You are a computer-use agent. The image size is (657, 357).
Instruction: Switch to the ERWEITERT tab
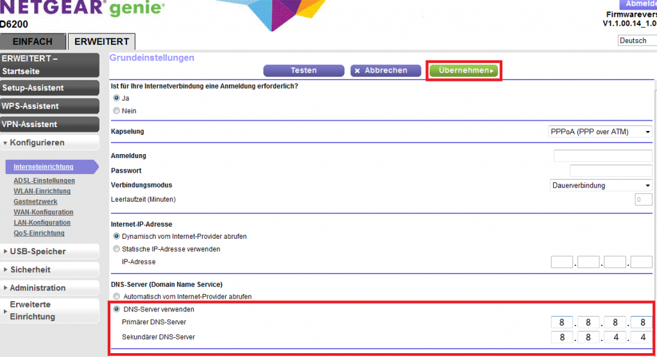point(101,42)
